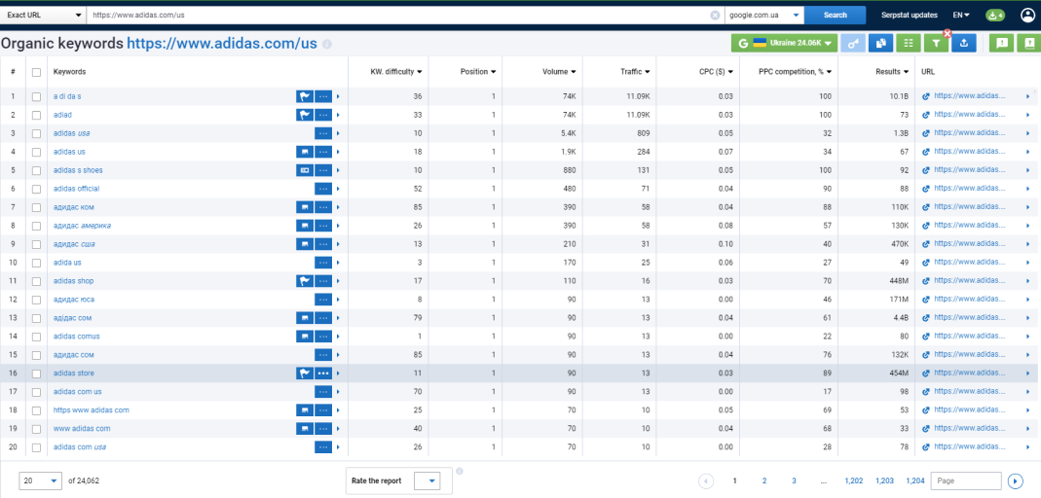Screen dimensions: 1041x498
Task: Open the help question mark icon
Action: [1029, 43]
